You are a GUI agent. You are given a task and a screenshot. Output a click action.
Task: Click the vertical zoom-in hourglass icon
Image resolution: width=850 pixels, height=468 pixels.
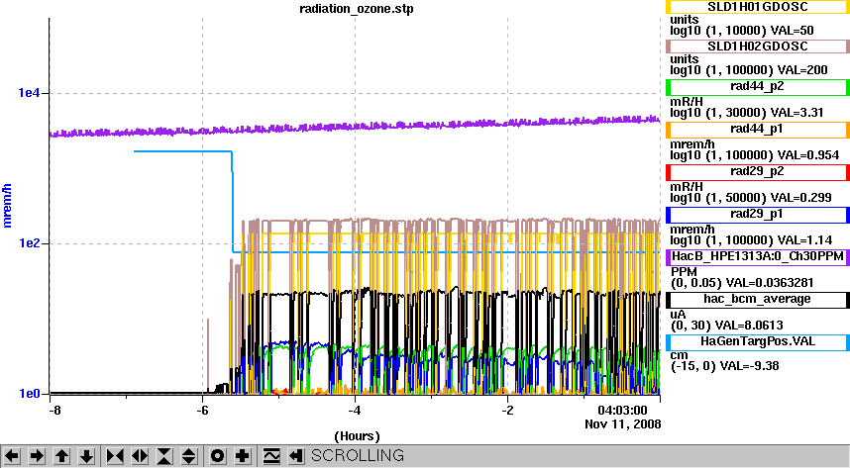click(164, 456)
